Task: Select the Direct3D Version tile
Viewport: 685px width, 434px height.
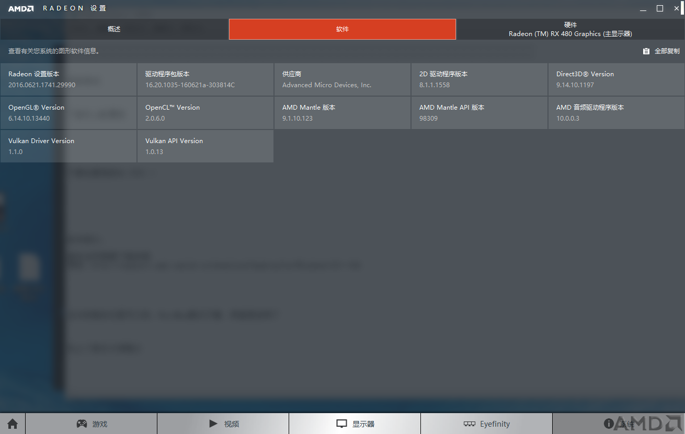Action: 616,79
